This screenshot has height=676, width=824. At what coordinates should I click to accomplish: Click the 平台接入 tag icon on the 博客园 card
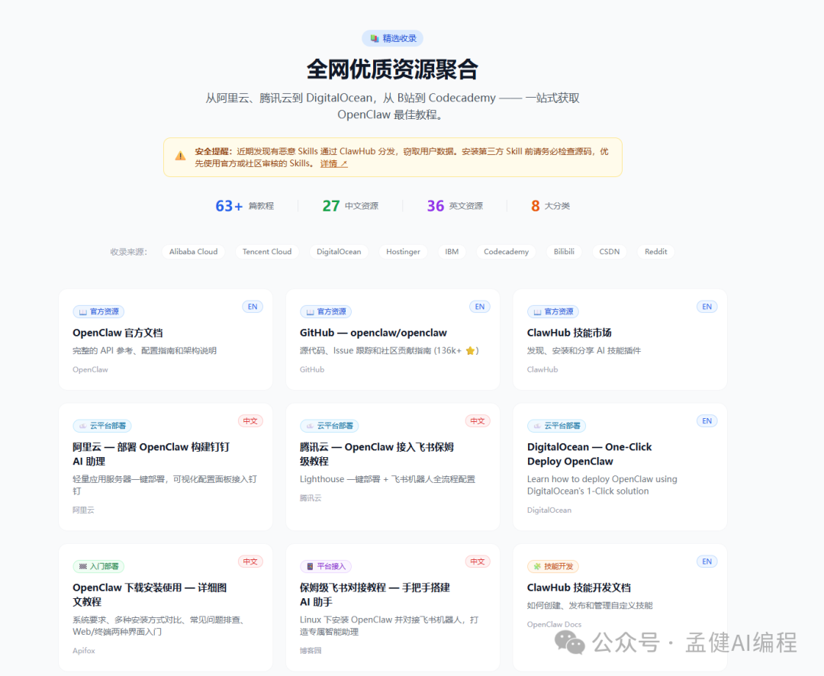point(310,566)
